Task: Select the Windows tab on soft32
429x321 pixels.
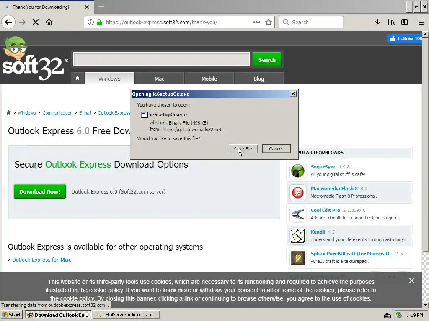Action: point(109,79)
